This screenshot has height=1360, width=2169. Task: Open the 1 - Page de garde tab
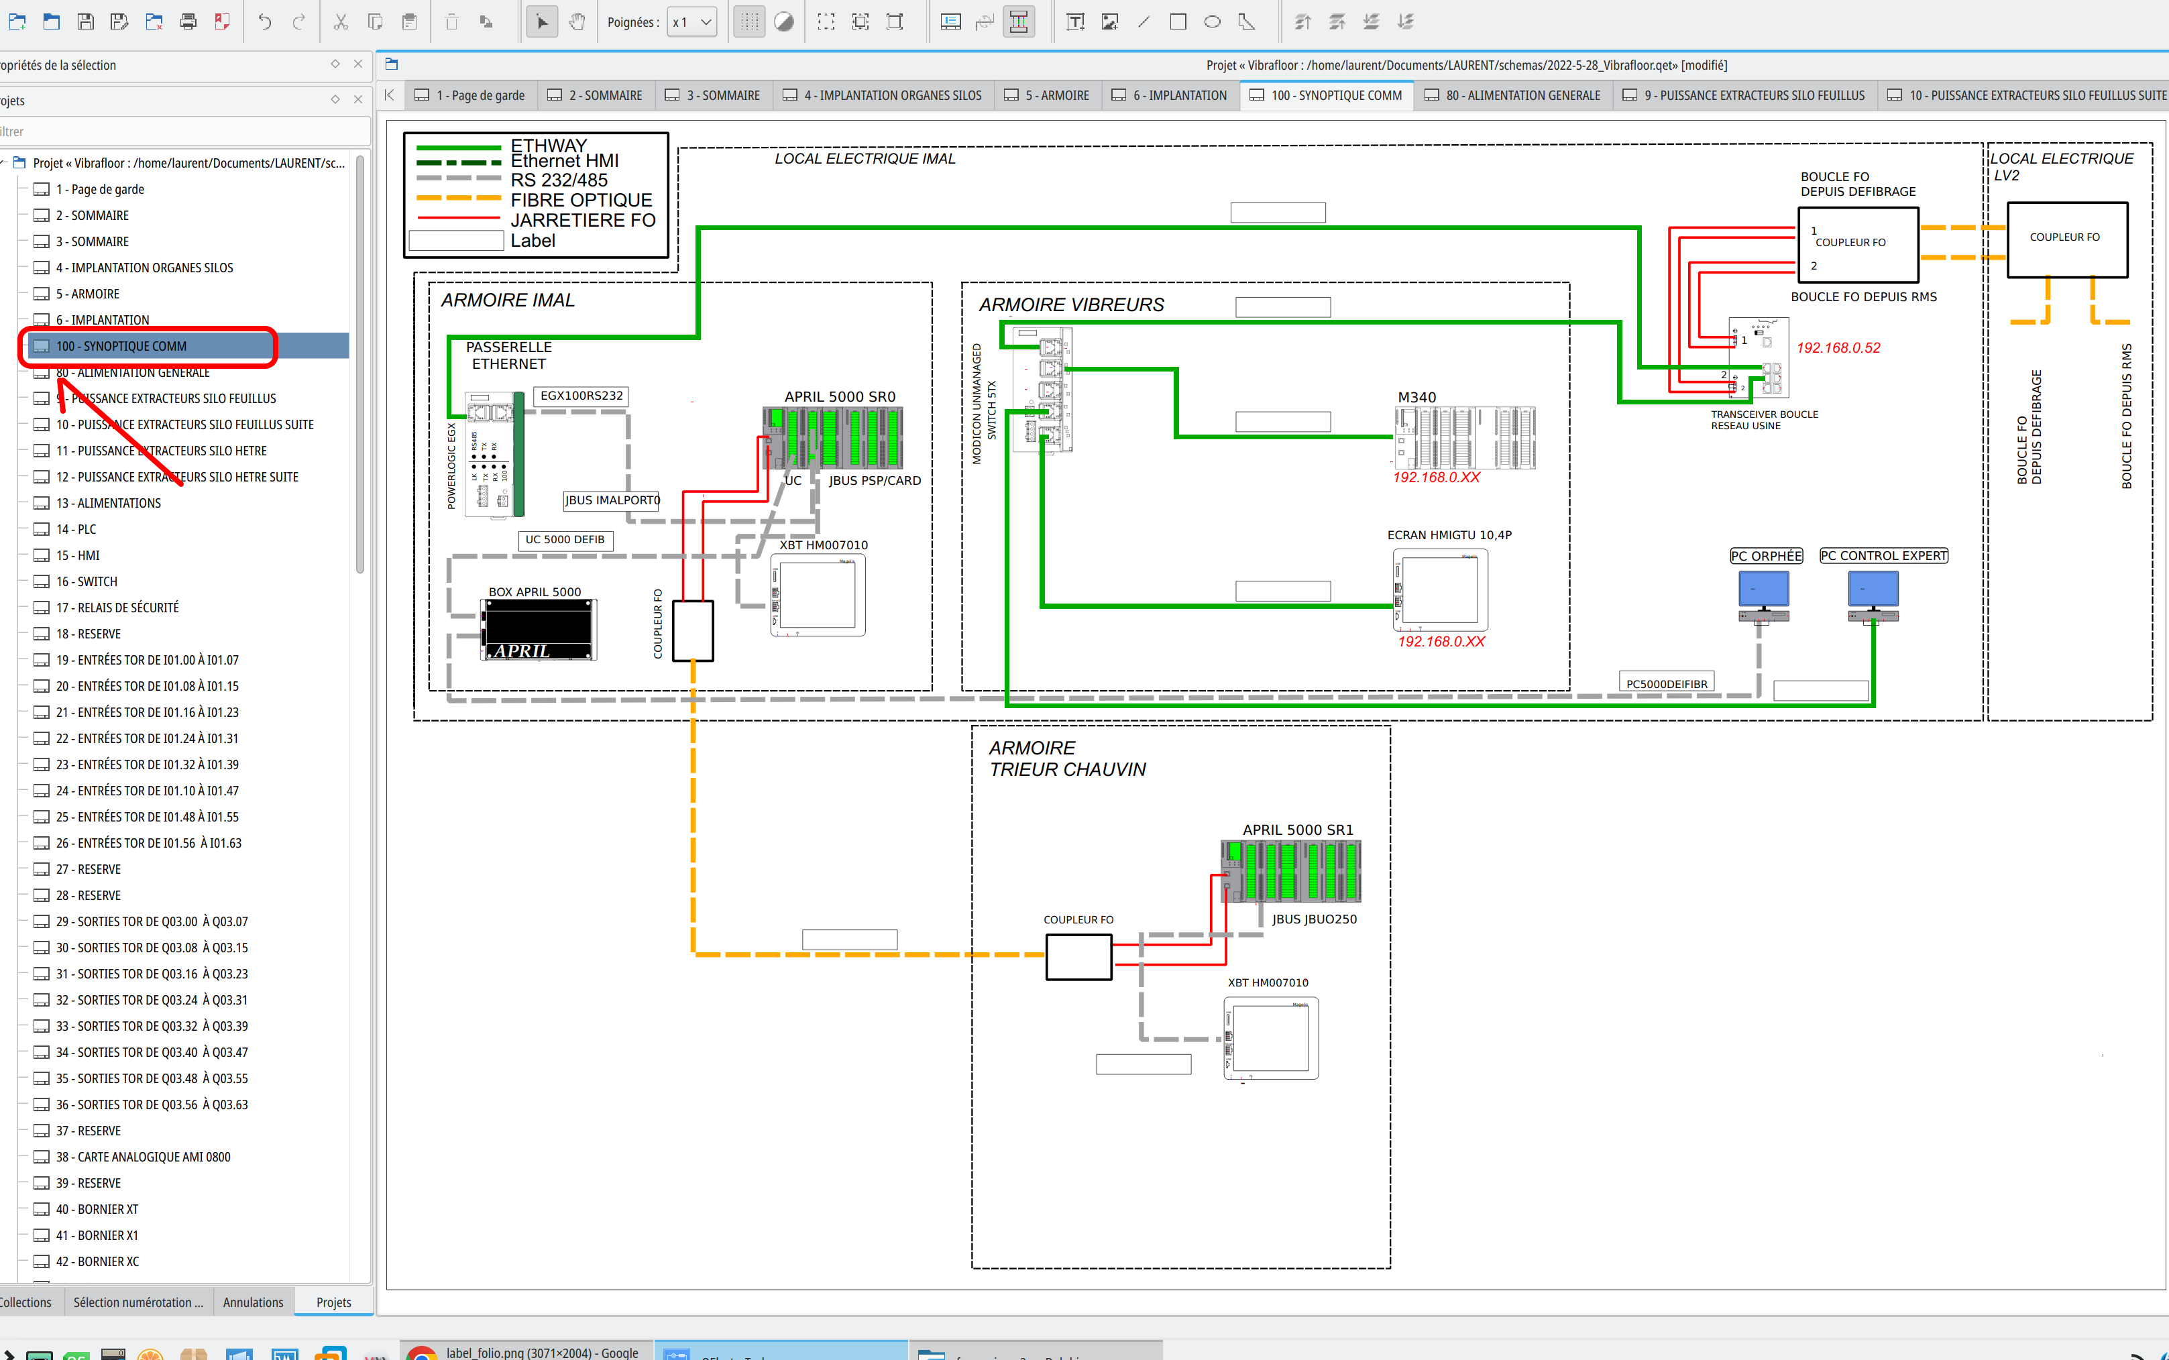(471, 95)
